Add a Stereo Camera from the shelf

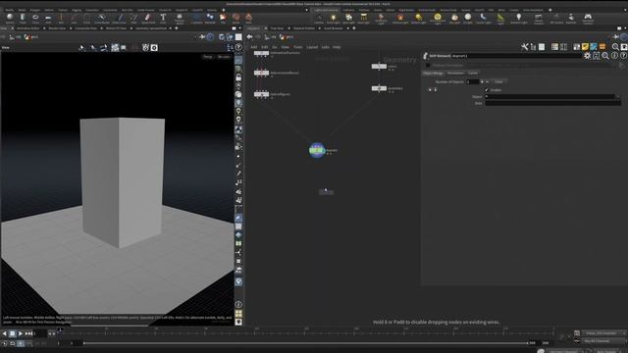[x=539, y=18]
